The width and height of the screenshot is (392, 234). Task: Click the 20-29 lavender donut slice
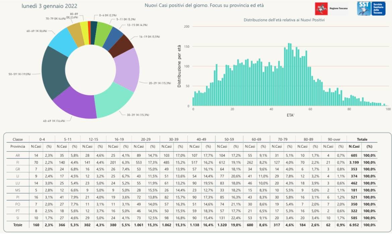(x=128, y=70)
